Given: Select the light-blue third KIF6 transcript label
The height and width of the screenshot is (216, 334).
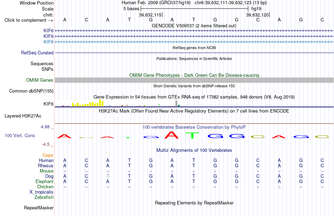Looking at the screenshot, I should click(49, 42).
